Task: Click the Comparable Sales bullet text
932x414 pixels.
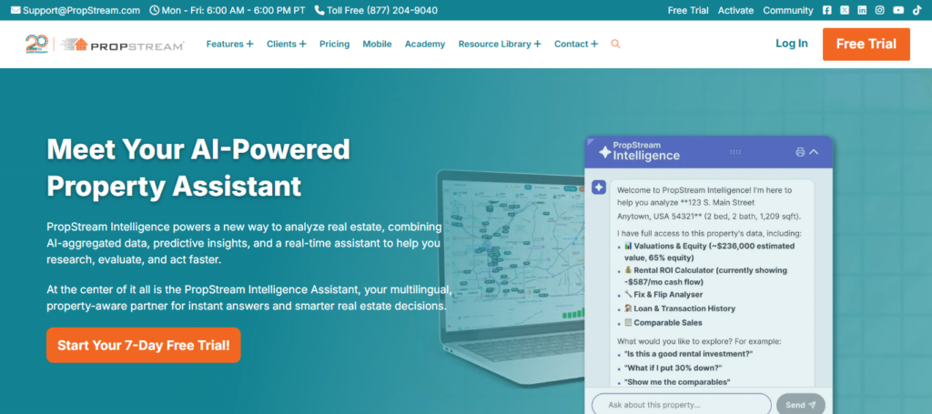Action: [668, 323]
